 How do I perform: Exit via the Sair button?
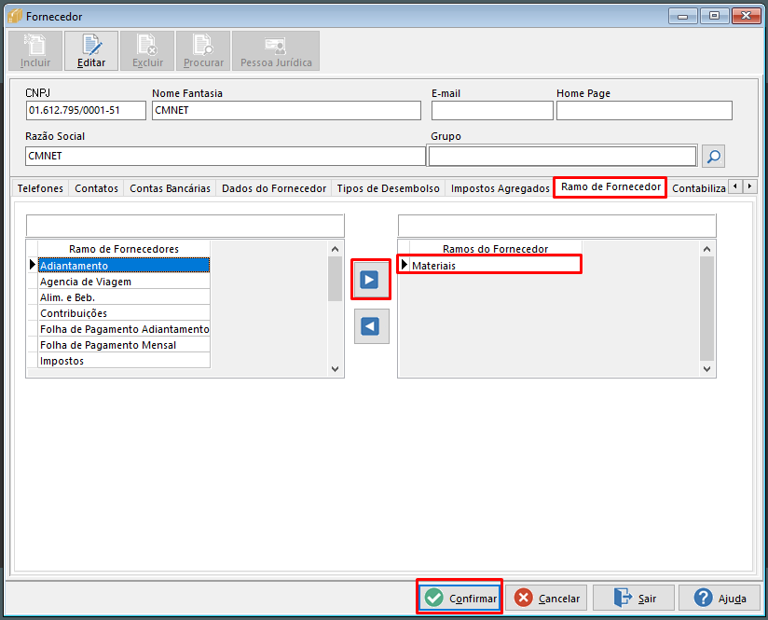coord(633,598)
